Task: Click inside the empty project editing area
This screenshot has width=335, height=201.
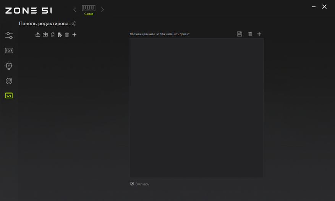Action: 197,108
